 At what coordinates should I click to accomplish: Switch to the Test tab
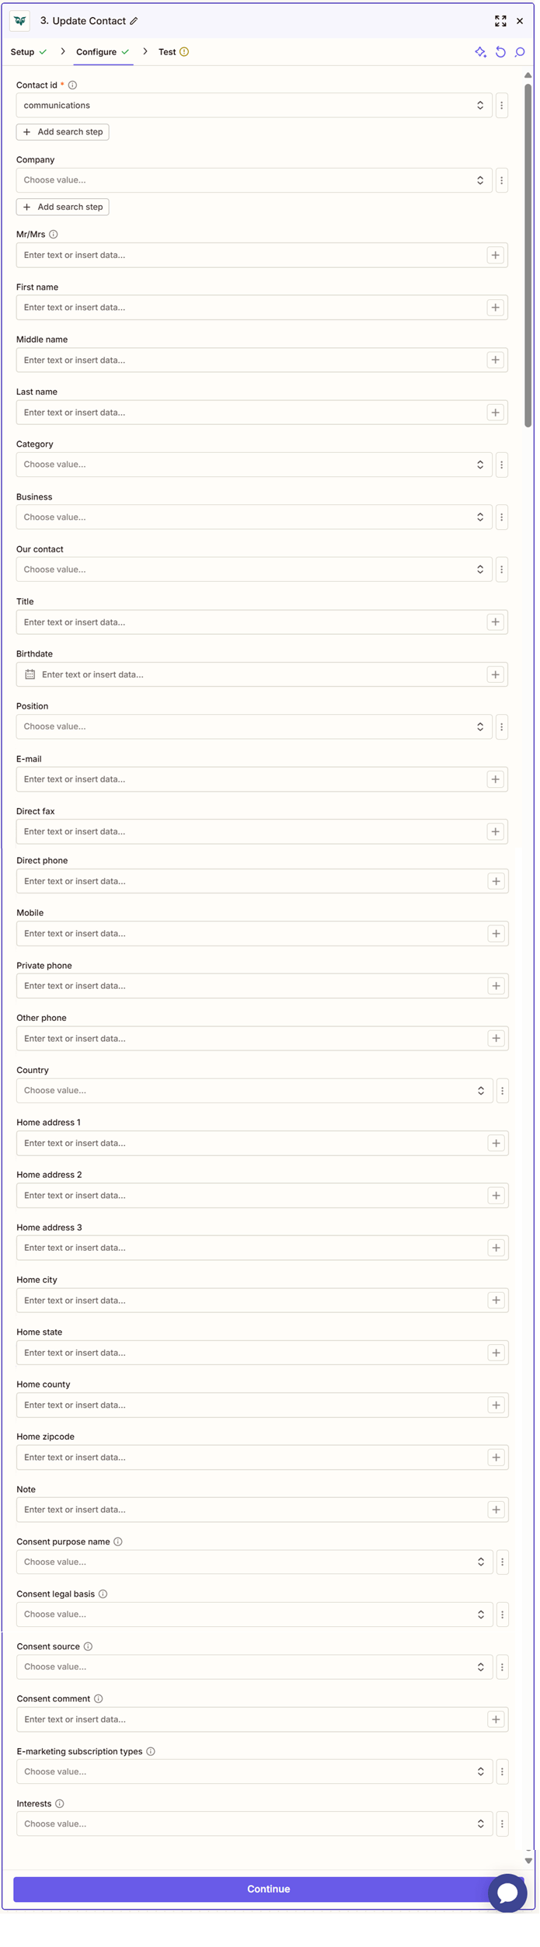coord(167,52)
